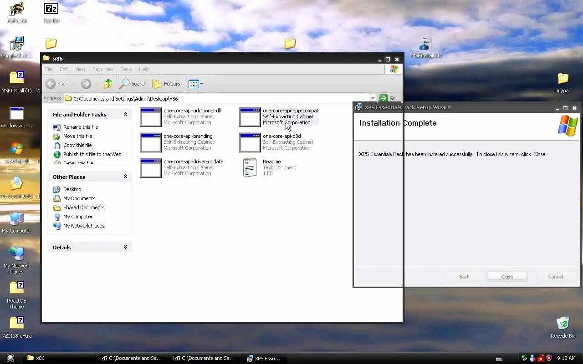
Task: Select the one-core-api-d3d cabinet file
Action: tap(276, 142)
